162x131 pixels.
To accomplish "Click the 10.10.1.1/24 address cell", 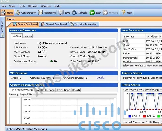I will click(x=153, y=53).
